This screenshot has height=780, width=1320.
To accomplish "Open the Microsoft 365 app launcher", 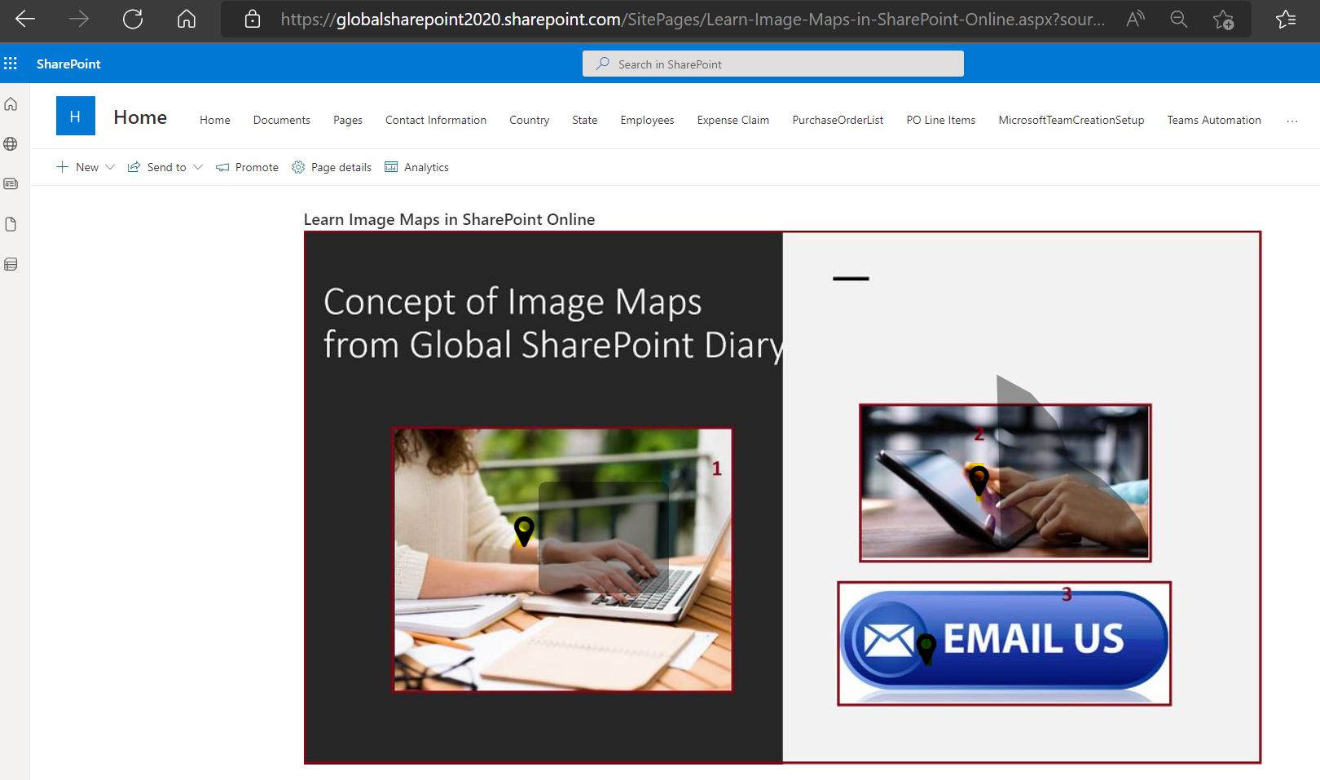I will click(x=11, y=64).
